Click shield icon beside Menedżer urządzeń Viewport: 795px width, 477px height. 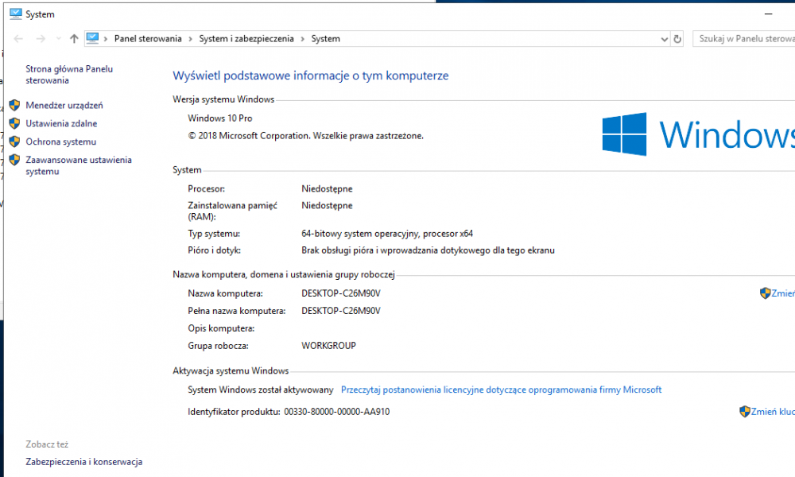(x=14, y=105)
